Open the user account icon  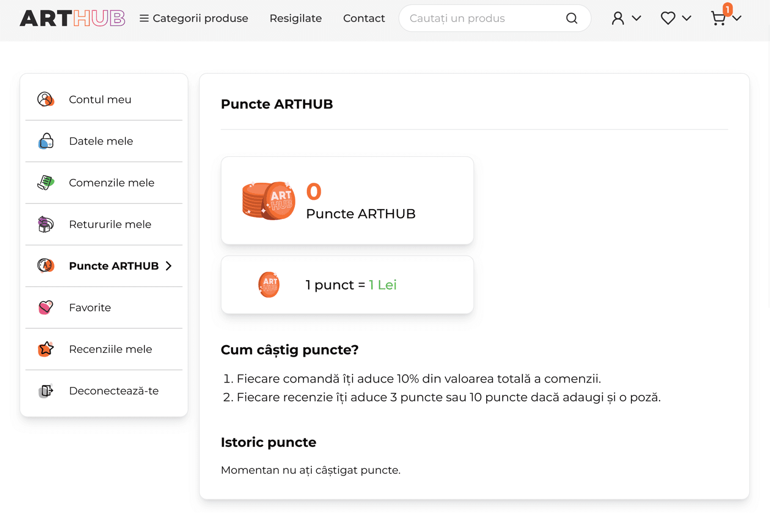click(618, 18)
